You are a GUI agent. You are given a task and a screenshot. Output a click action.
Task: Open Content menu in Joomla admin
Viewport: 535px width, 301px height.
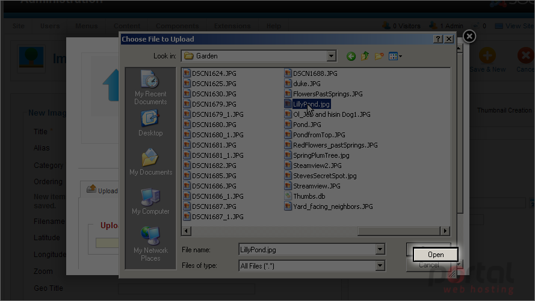(127, 26)
